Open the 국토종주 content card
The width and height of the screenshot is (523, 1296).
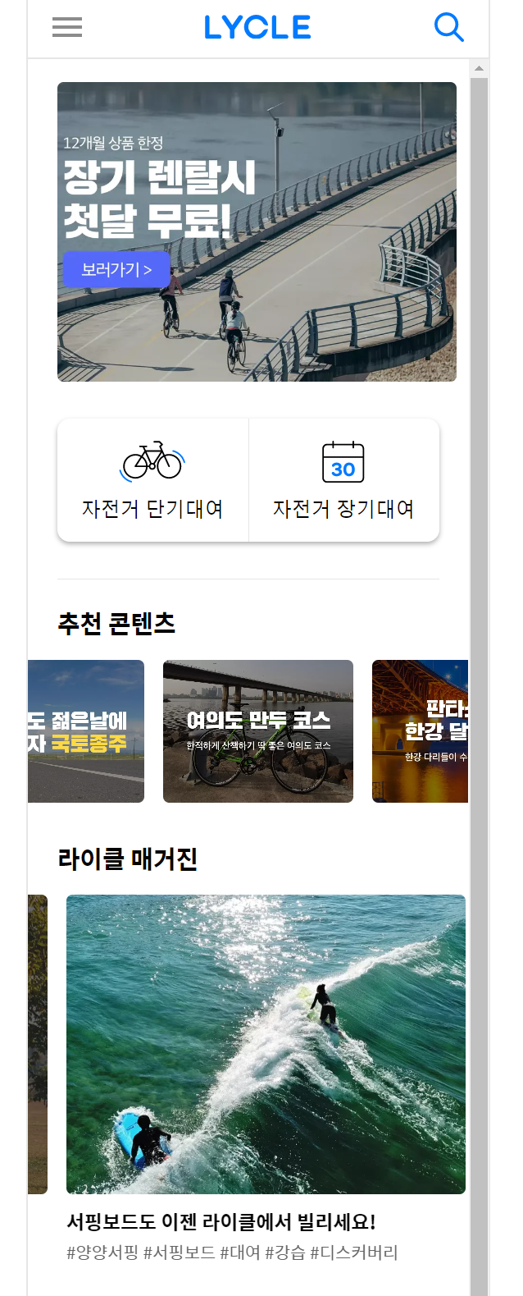click(x=86, y=731)
